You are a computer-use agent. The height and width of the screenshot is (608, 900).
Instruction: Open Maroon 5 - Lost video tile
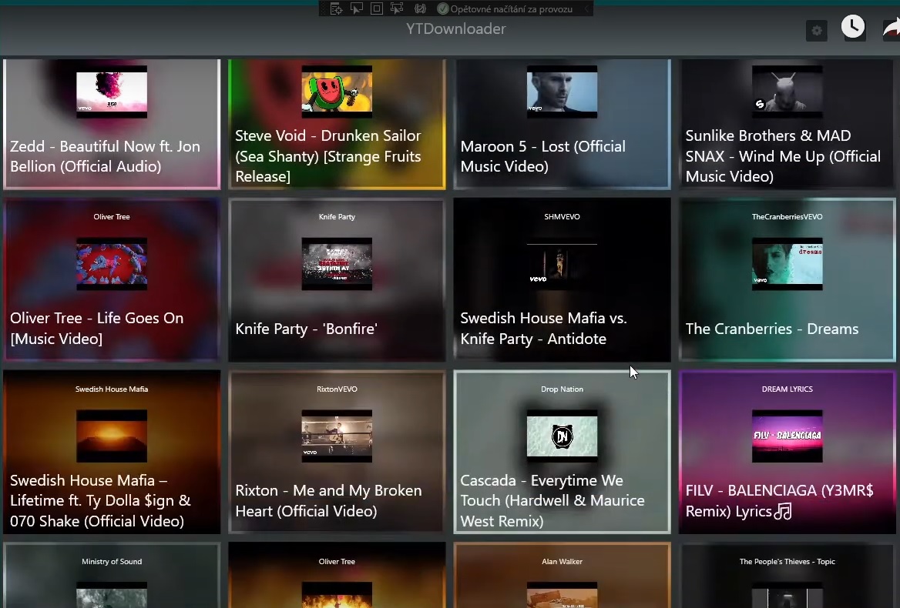pos(562,125)
